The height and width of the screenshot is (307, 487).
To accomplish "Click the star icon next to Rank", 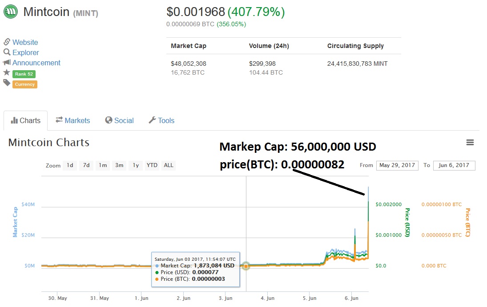I will click(7, 72).
